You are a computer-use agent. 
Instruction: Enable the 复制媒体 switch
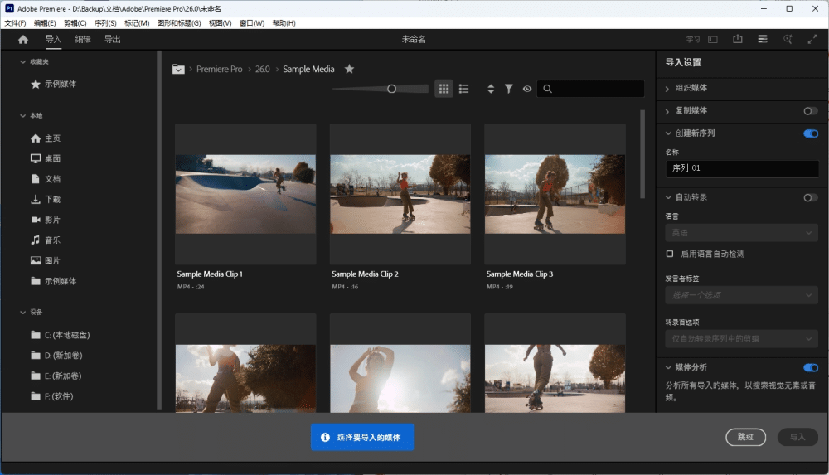[811, 111]
